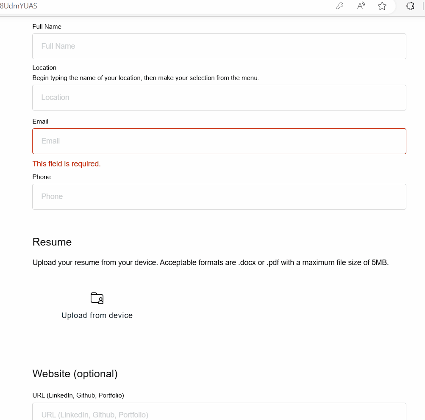The image size is (425, 420).
Task: Open the browser password manager key icon
Action: [339, 6]
